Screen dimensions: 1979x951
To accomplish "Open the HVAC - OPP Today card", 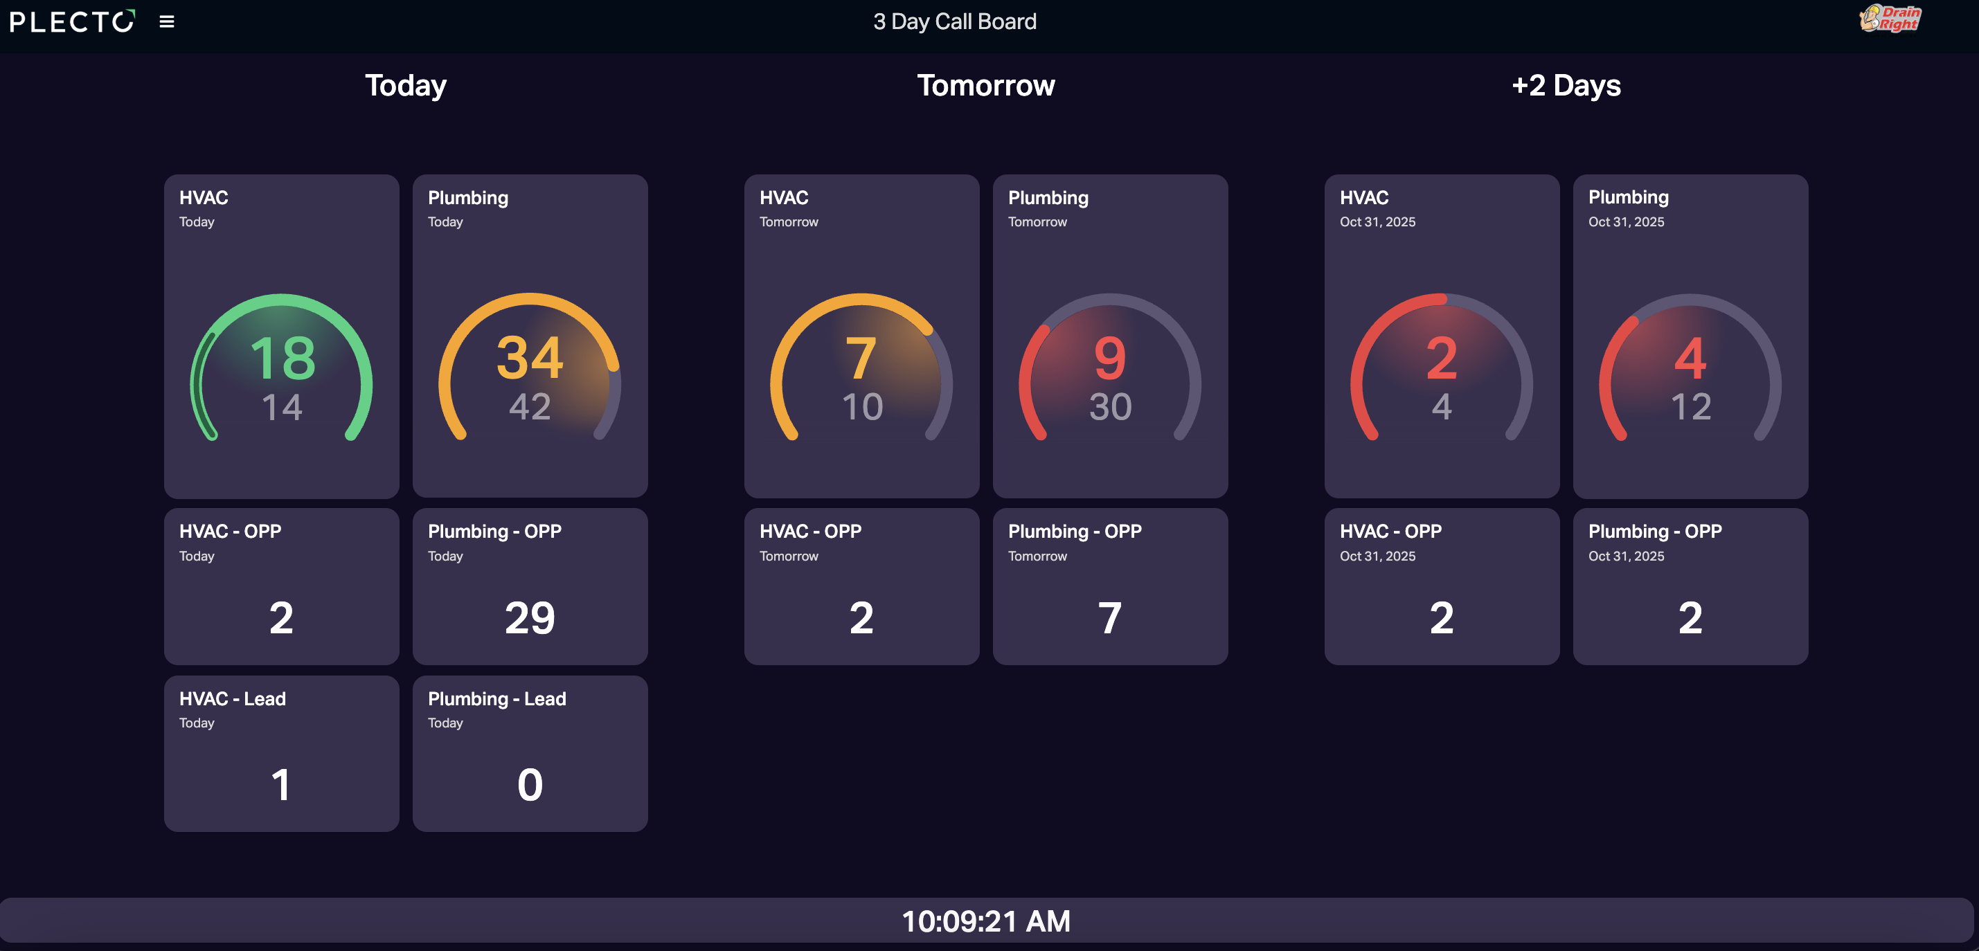I will [281, 586].
